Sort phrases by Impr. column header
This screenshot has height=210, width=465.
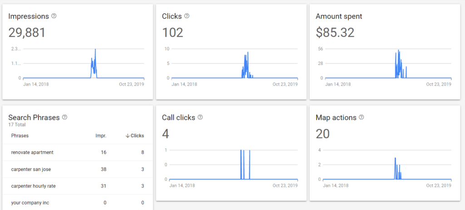[101, 135]
